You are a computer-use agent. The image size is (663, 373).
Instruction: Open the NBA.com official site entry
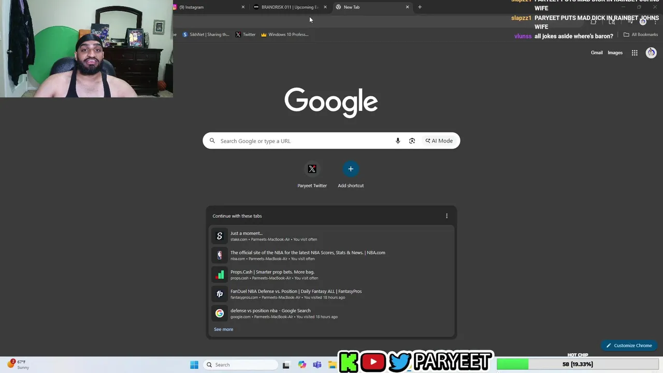coord(331,255)
